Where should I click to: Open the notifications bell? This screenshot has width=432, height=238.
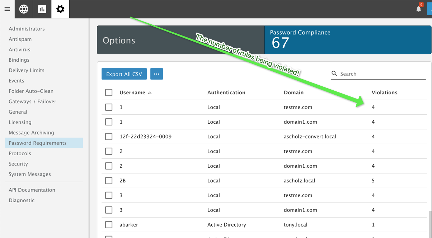(x=418, y=9)
